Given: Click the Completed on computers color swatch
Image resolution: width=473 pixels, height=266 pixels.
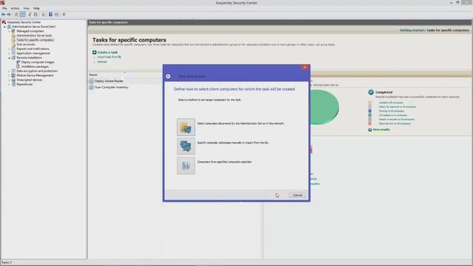Looking at the screenshot, I should coord(370,115).
